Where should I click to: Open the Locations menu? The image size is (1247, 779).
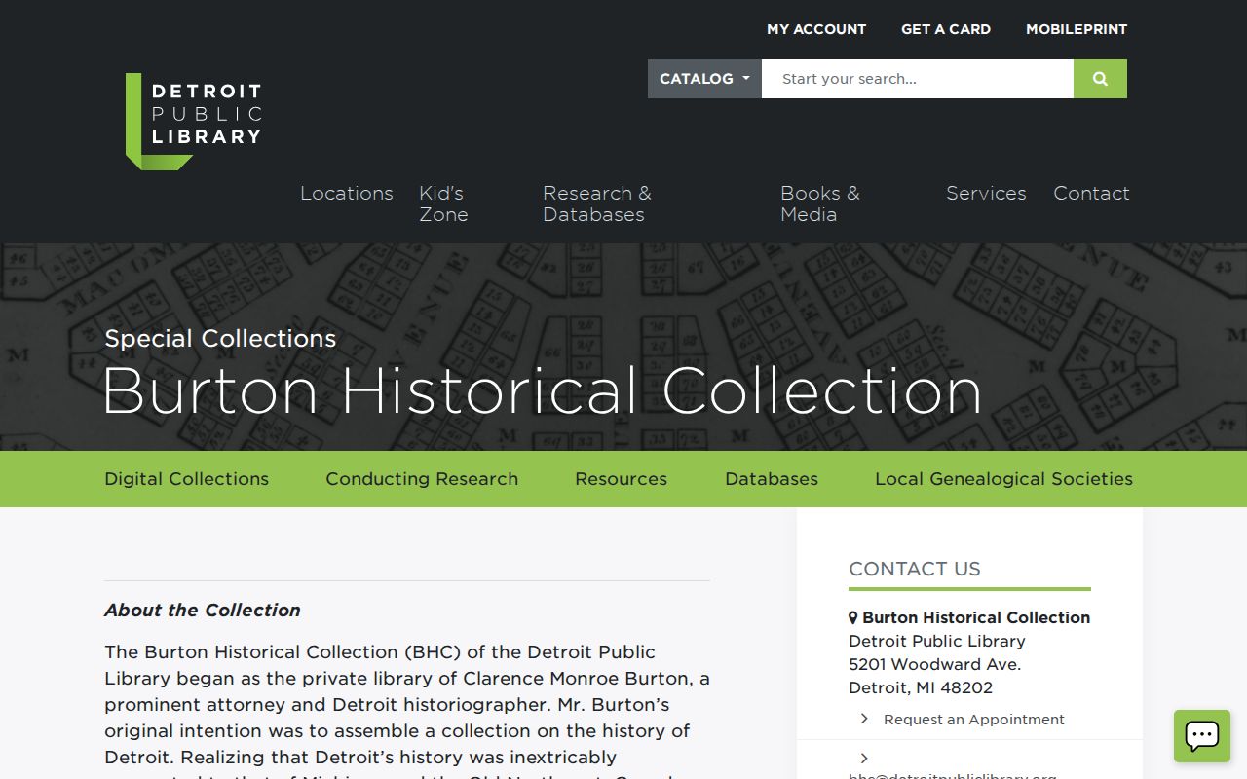pos(347,193)
